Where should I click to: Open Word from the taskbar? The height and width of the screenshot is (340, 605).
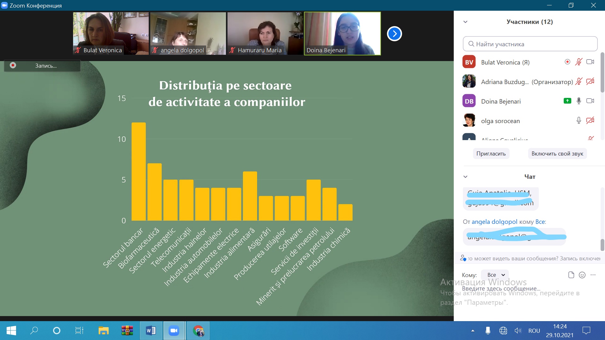151,331
